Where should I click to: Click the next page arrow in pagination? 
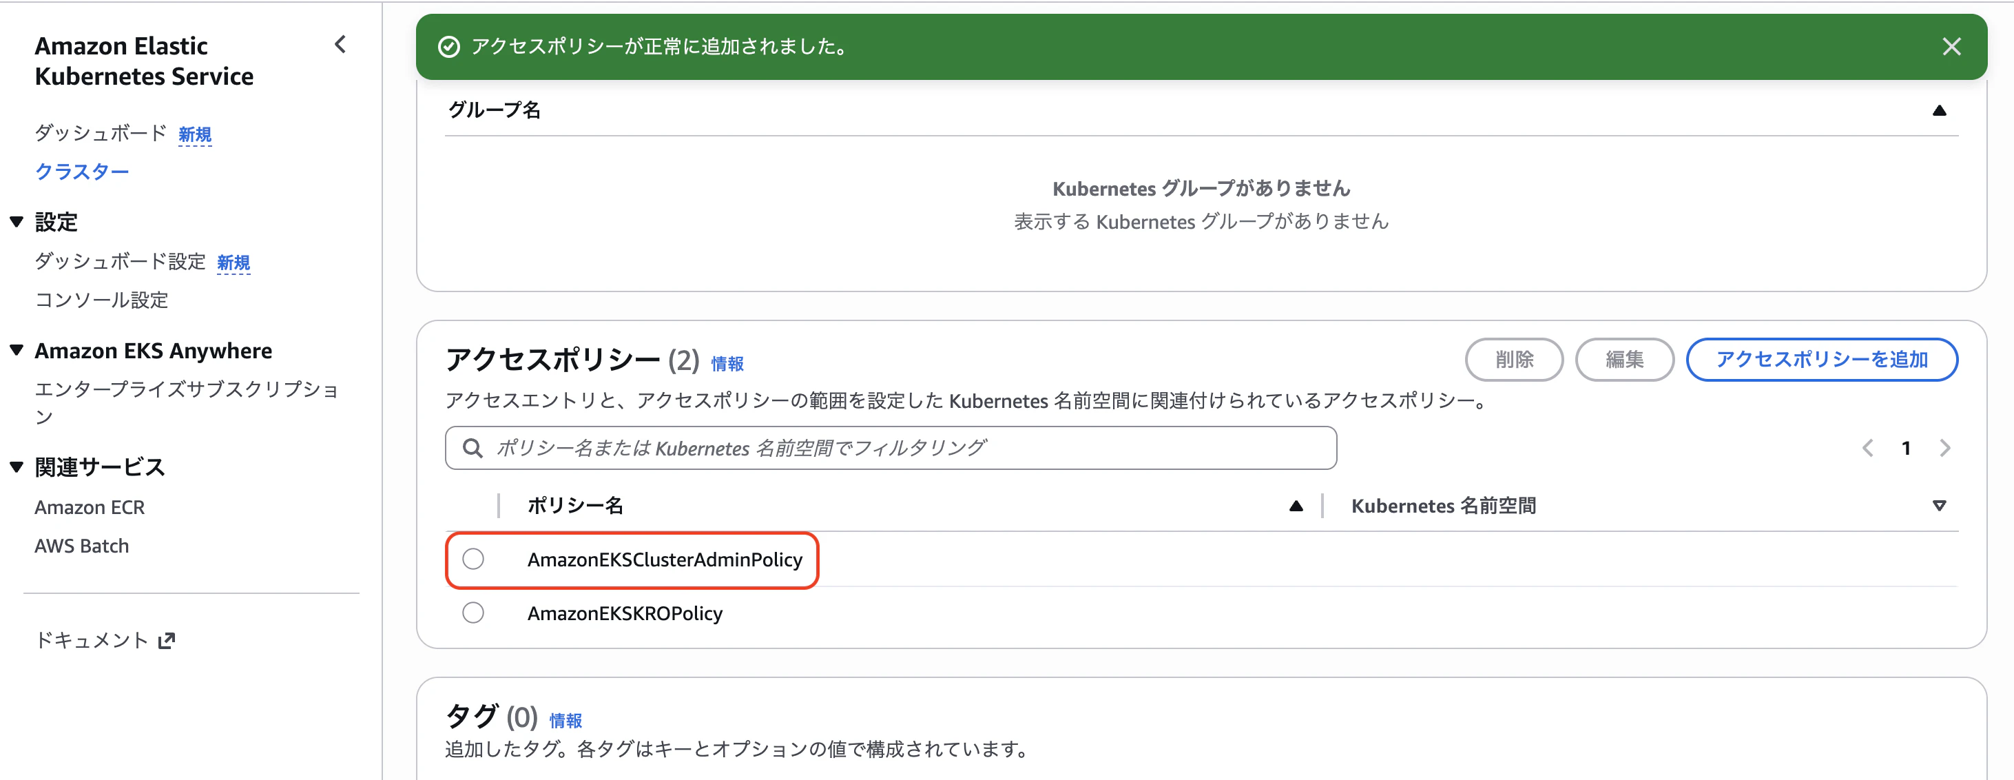[x=1946, y=447]
